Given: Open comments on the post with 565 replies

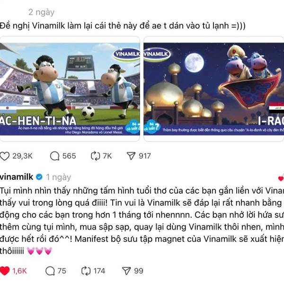Looking at the screenshot, I should point(55,156).
